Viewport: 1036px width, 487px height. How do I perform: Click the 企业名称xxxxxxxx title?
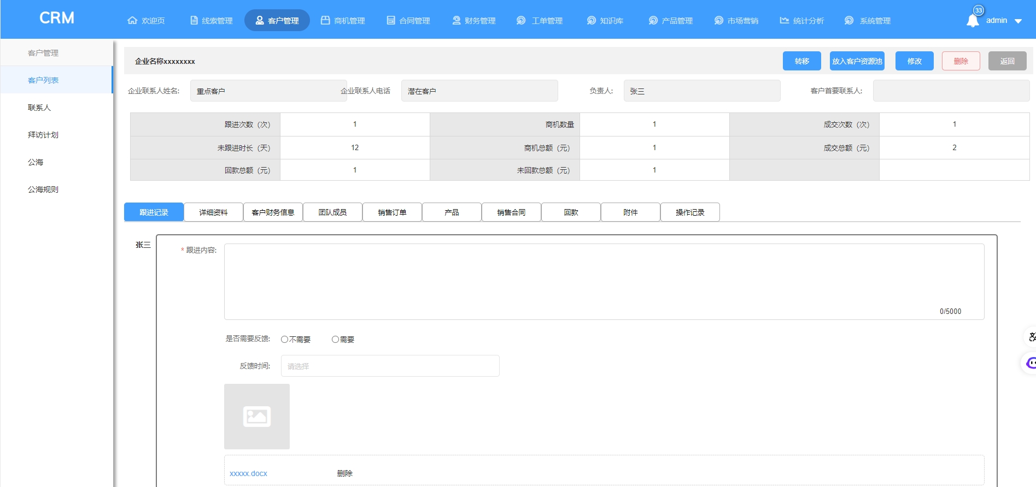pos(165,61)
